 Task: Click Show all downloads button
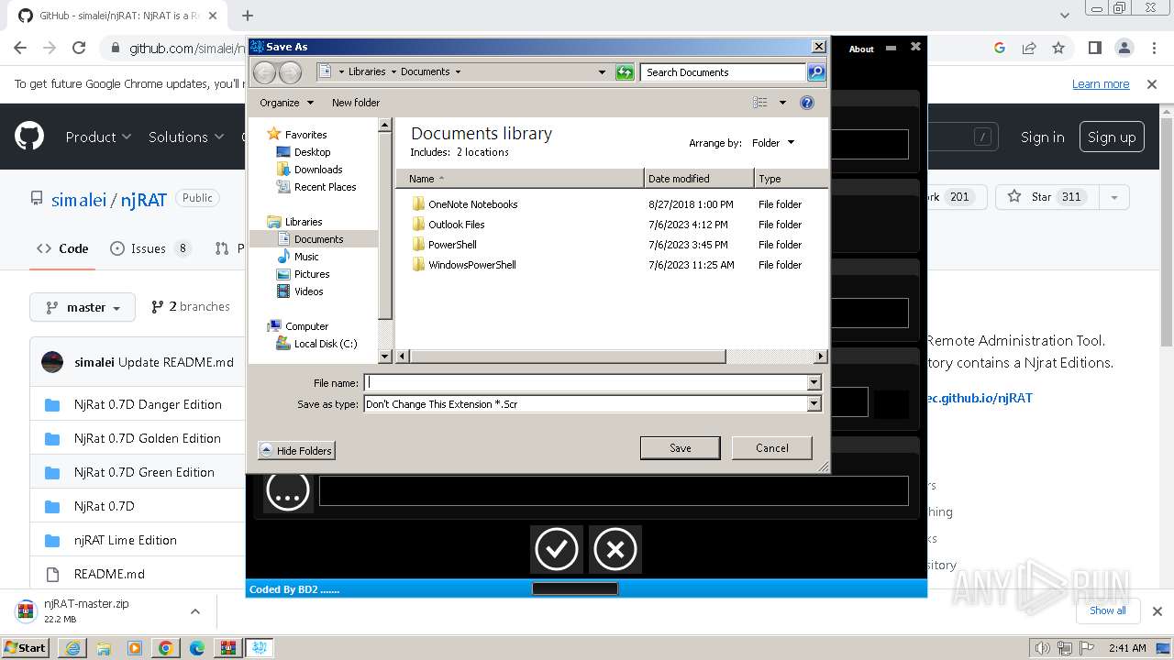coord(1108,610)
